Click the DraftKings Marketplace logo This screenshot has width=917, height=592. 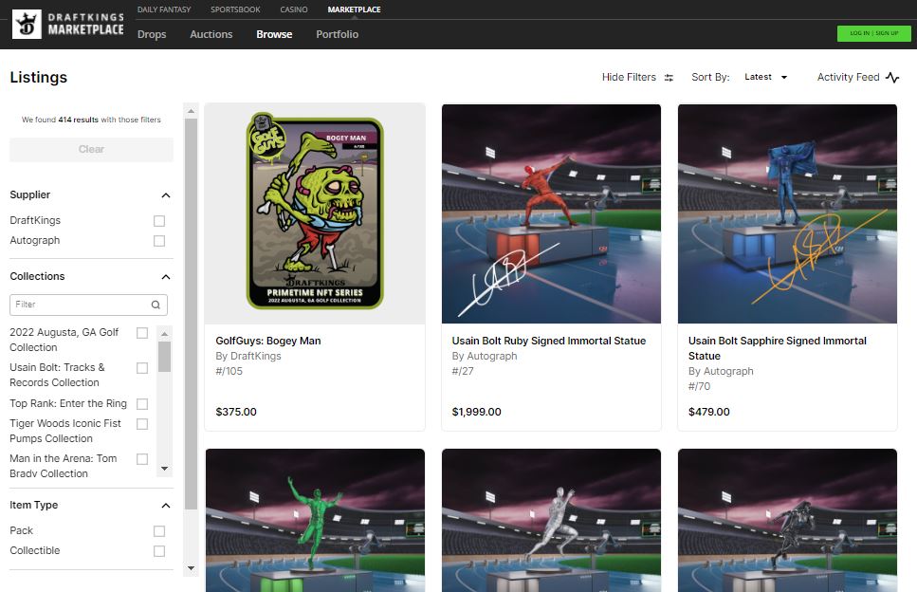pos(68,25)
